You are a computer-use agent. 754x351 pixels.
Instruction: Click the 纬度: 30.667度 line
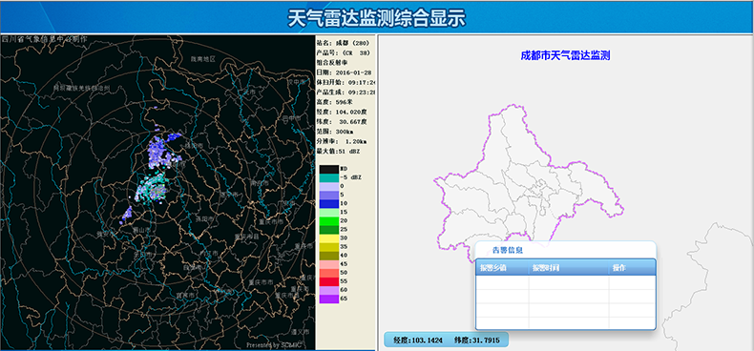pos(341,122)
